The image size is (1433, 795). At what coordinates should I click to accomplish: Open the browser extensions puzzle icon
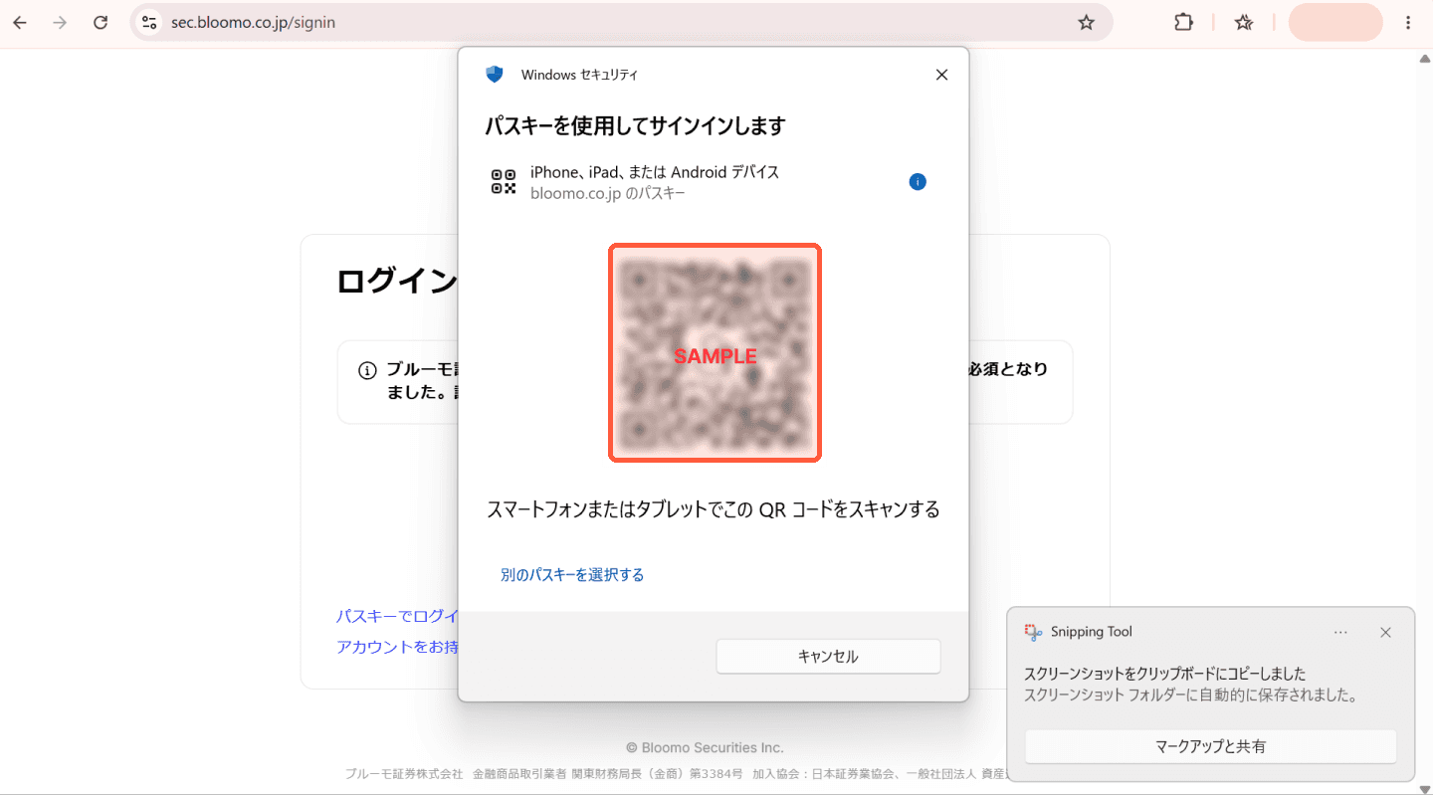[1183, 22]
